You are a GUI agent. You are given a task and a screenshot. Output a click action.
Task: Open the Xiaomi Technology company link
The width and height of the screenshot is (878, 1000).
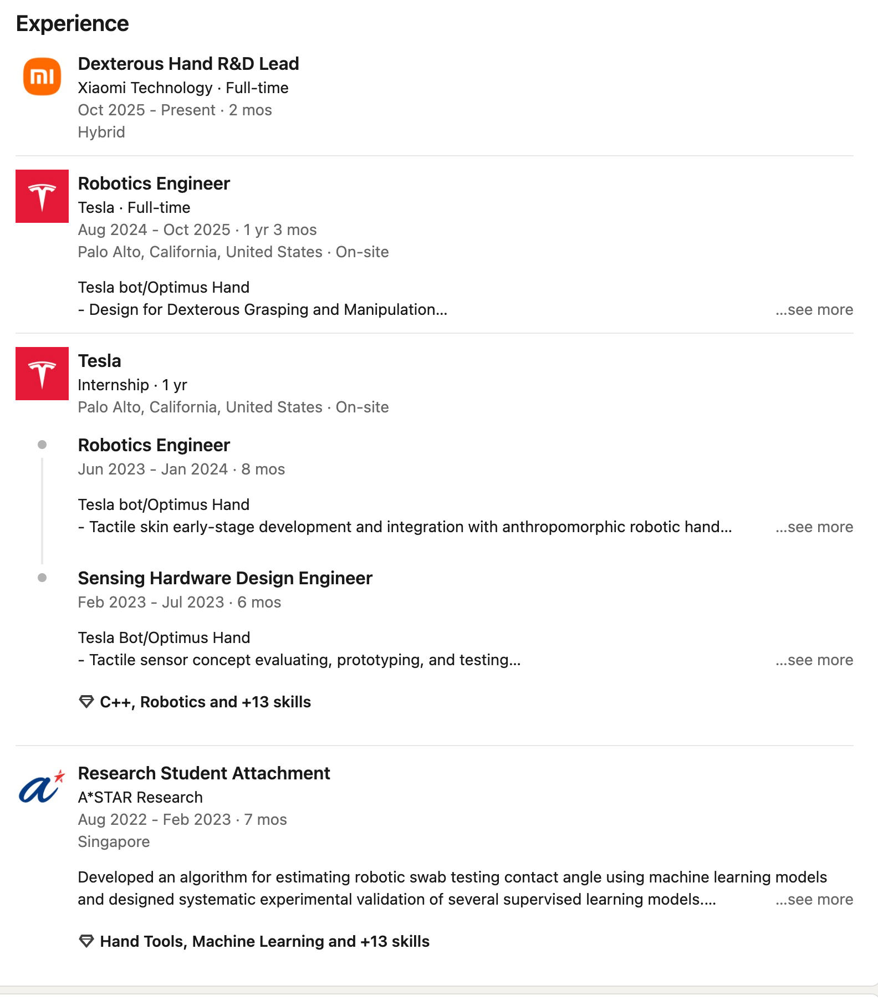pyautogui.click(x=145, y=88)
